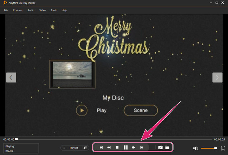Show the Playlist panel
Screen dimensions: 228x155
click(x=74, y=148)
